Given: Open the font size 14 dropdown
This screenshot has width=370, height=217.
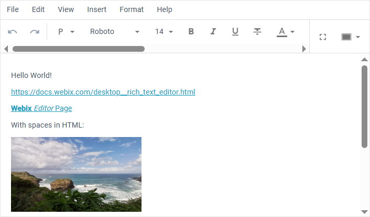Looking at the screenshot, I should 164,31.
